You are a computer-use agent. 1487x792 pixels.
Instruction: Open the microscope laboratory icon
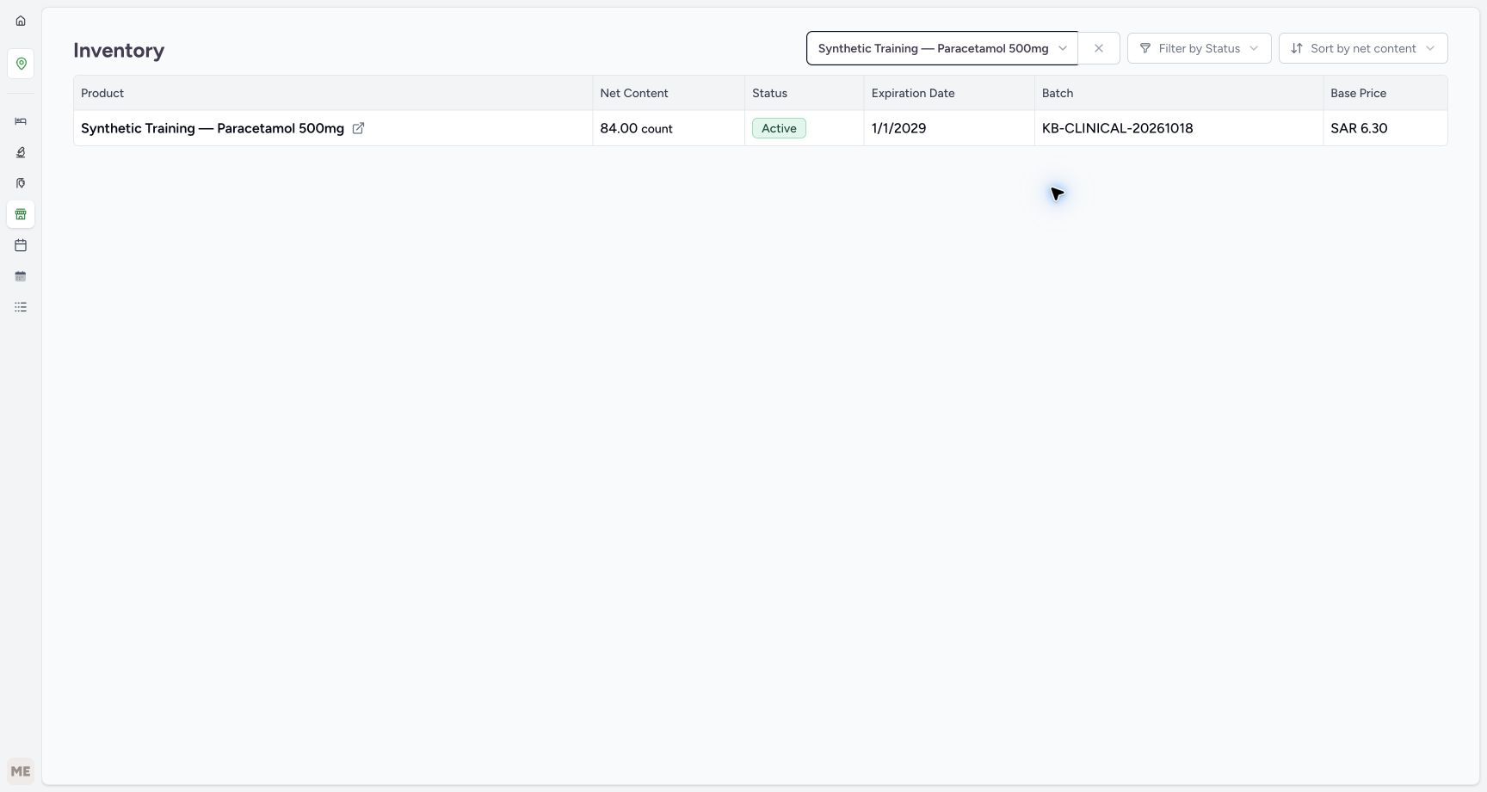21,152
